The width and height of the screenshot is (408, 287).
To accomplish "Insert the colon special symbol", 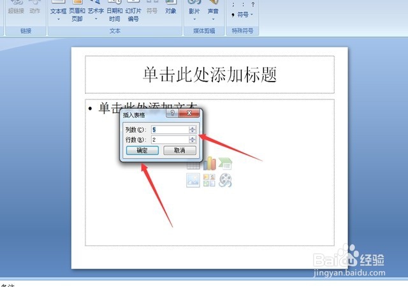I will (243, 4).
